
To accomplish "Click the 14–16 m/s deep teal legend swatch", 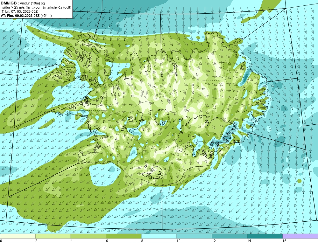I will click(x=265, y=236).
